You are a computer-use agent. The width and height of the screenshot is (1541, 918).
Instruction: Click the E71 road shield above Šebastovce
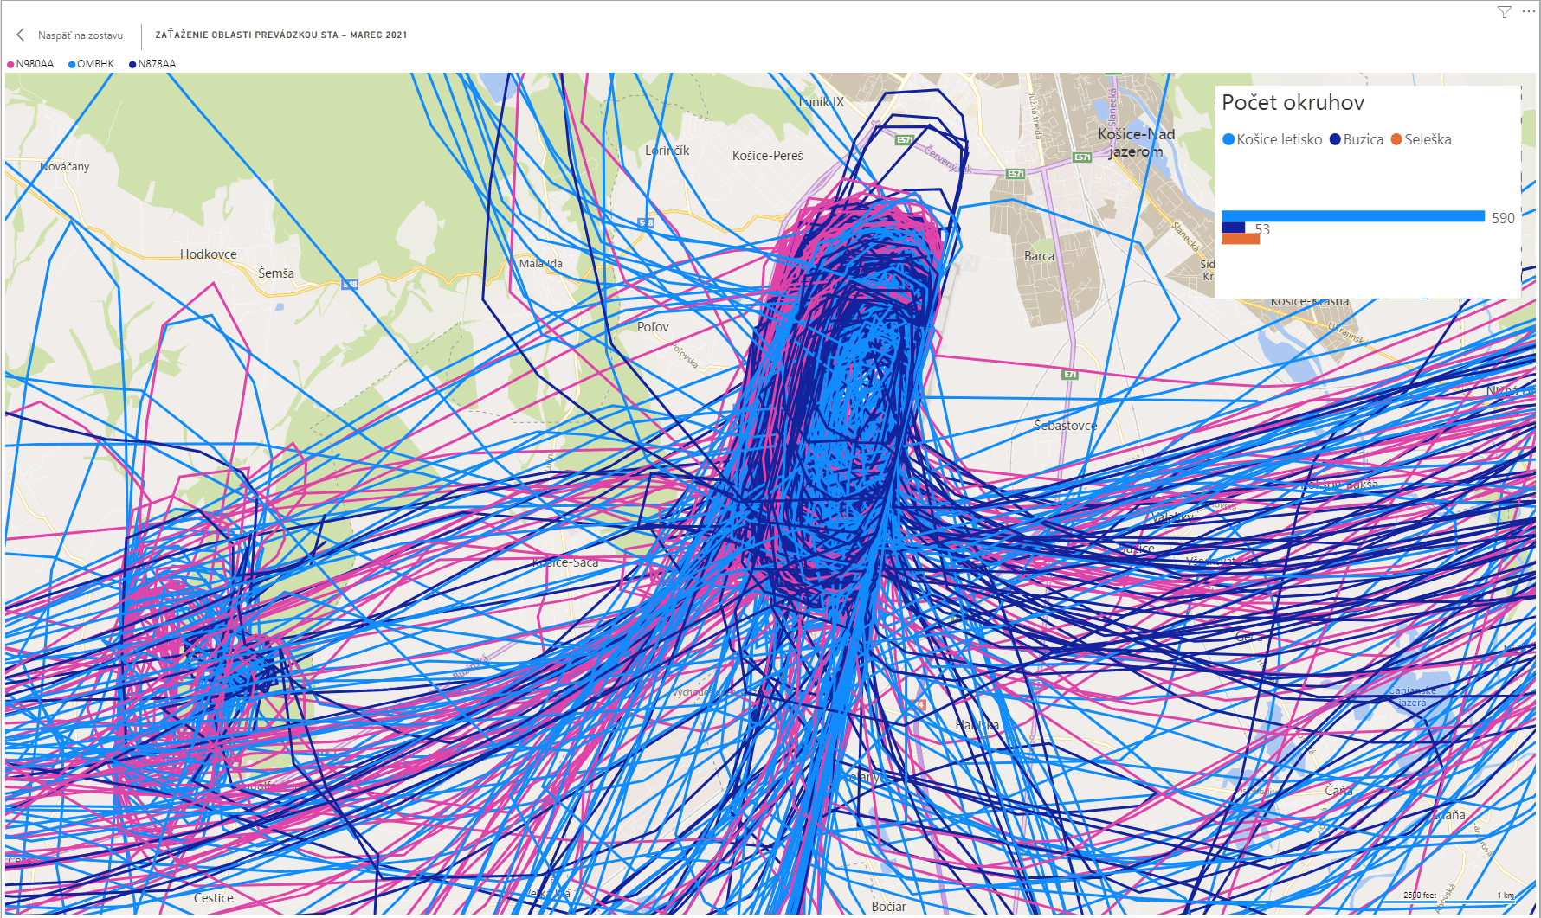tap(1070, 375)
